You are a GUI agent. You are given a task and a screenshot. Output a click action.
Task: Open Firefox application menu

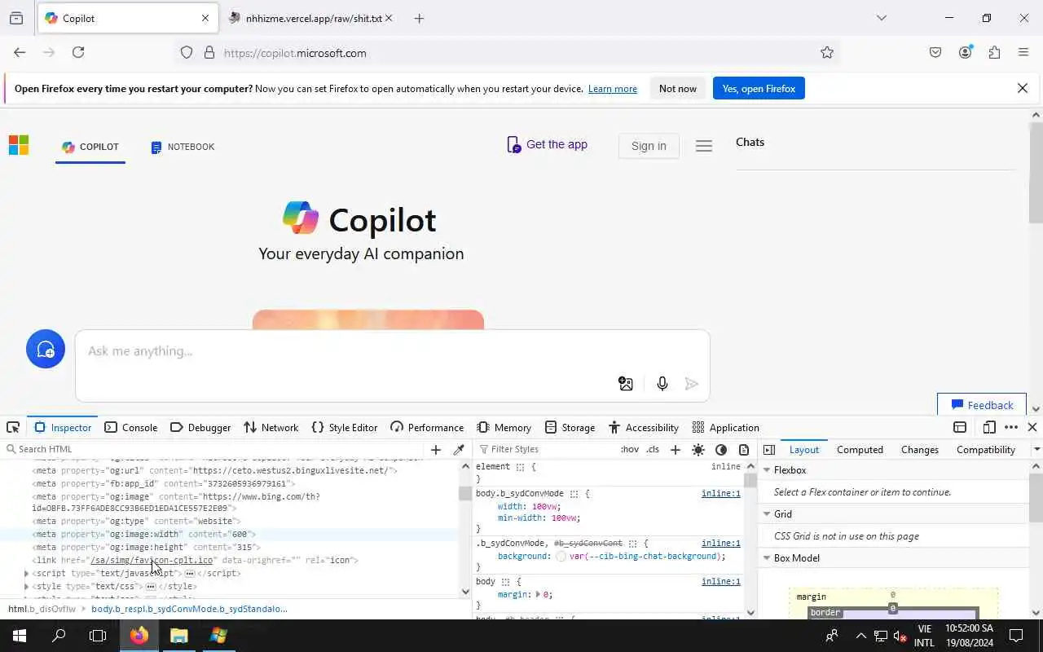tap(1023, 53)
